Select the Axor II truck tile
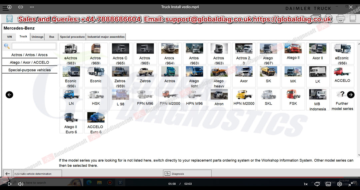360x190 pixels. click(318, 53)
